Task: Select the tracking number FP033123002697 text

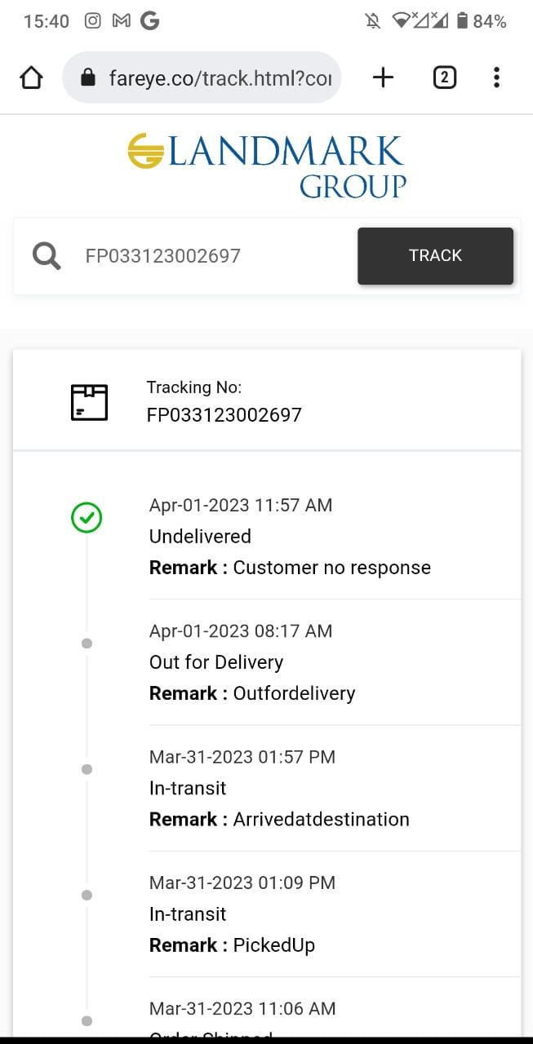Action: pyautogui.click(x=224, y=415)
